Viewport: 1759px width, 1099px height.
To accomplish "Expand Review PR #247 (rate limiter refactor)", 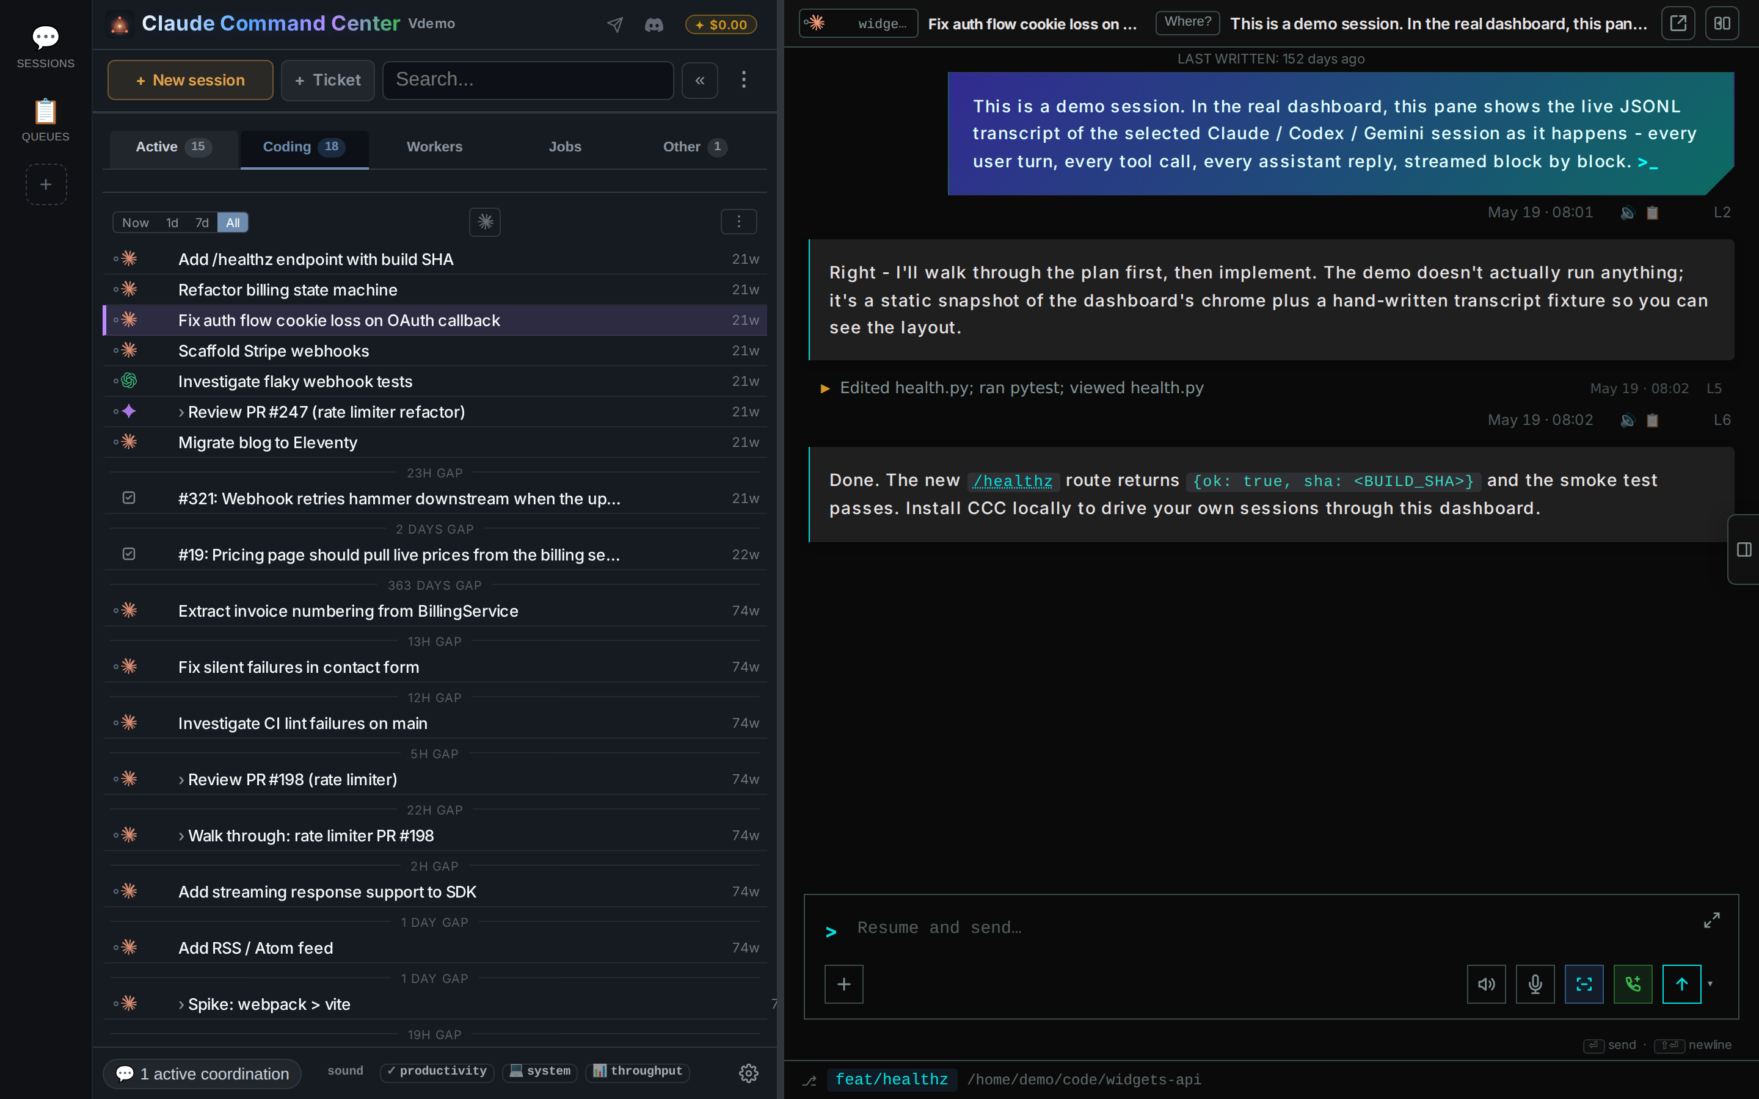I will 181,412.
